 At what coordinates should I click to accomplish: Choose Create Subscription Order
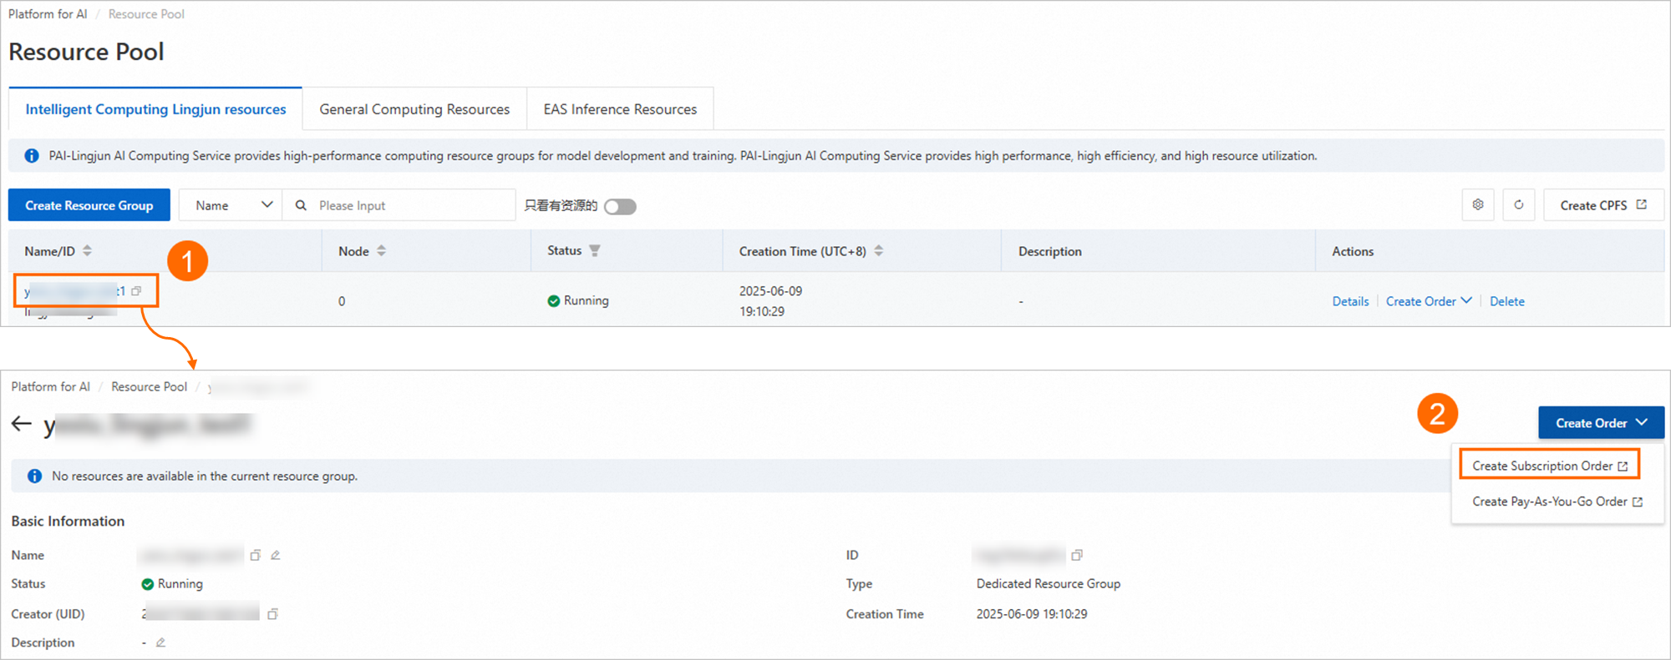(x=1550, y=466)
